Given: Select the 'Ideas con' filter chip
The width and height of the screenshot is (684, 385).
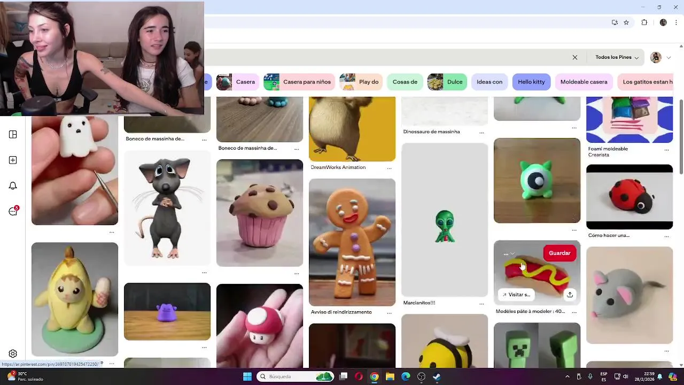Looking at the screenshot, I should pyautogui.click(x=489, y=82).
